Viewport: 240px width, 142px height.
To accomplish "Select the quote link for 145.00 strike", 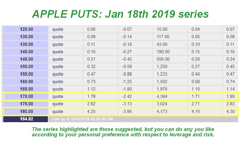I will [x=58, y=59].
